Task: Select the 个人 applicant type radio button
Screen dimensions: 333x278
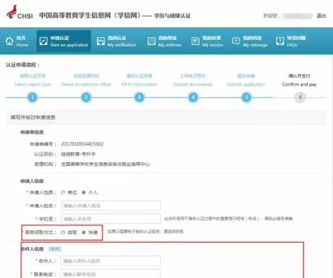Action: click(84, 192)
